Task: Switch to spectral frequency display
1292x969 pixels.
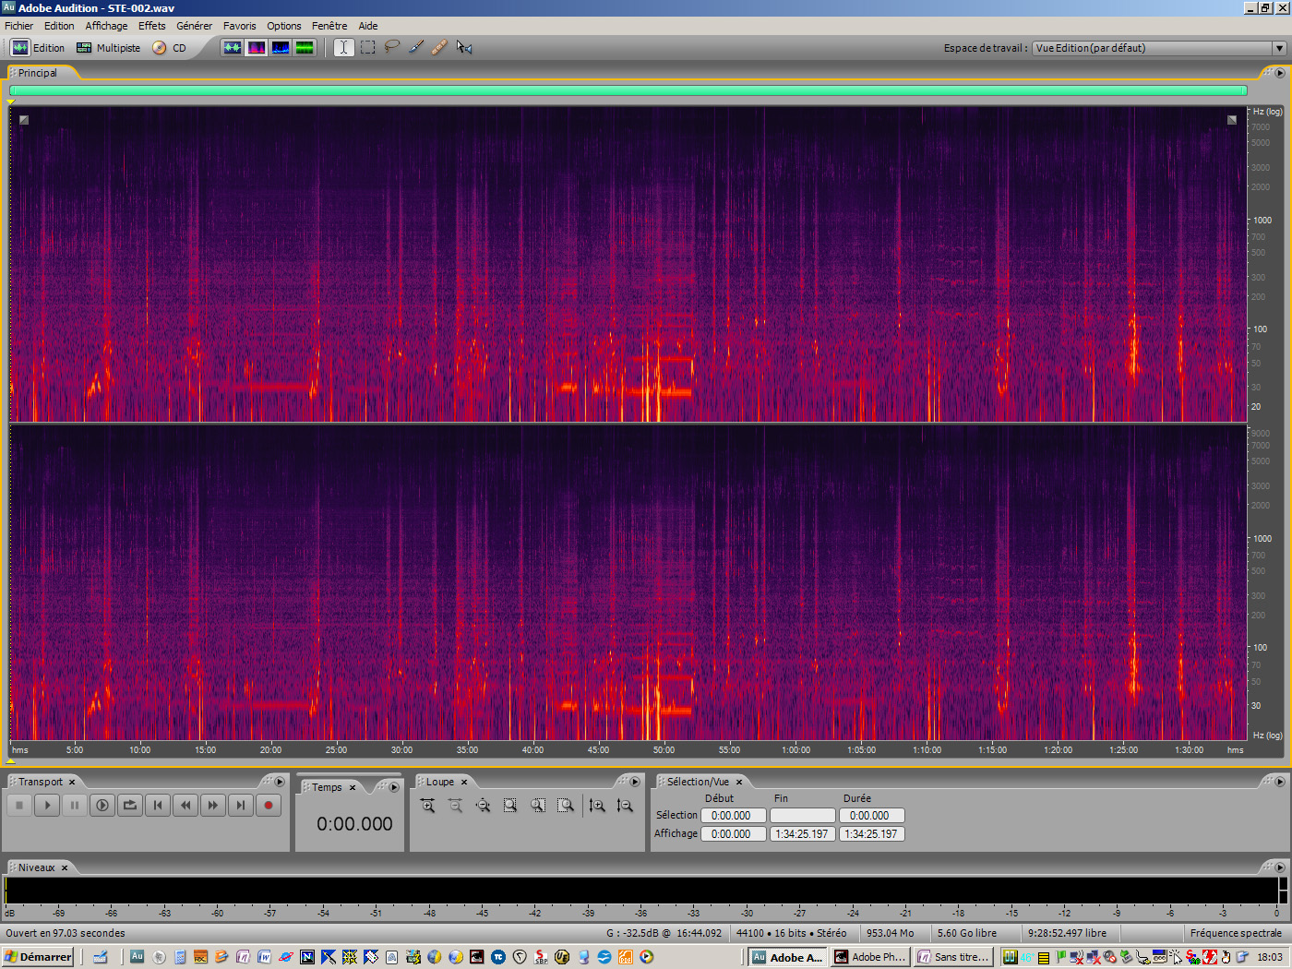Action: (x=256, y=47)
